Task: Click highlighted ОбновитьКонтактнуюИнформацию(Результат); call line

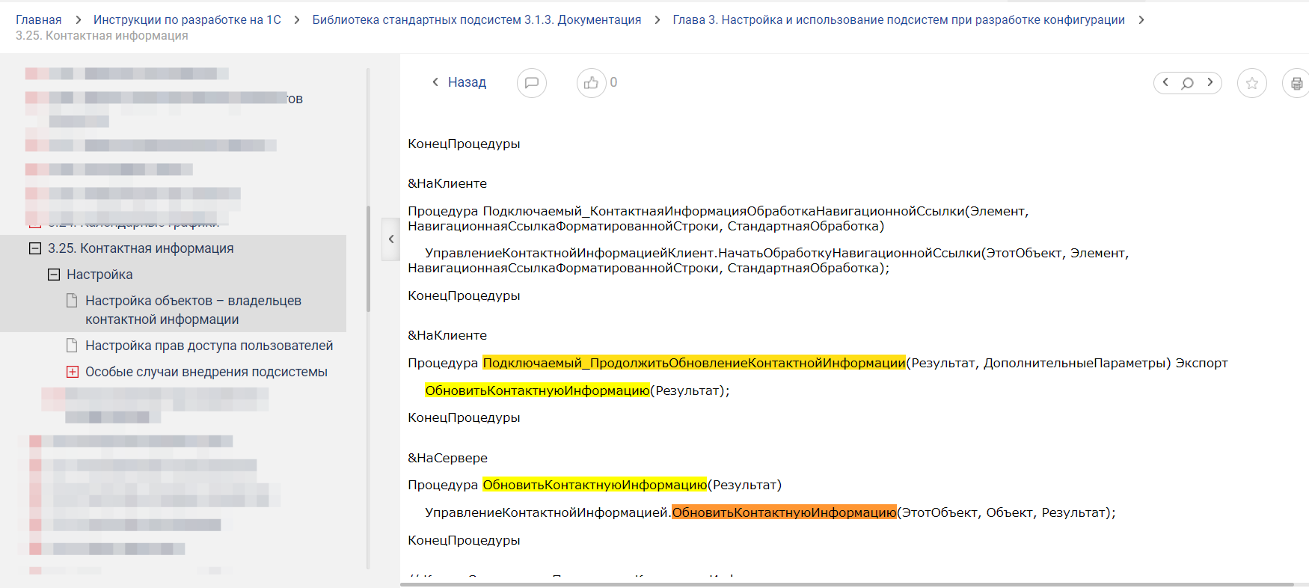Action: tap(577, 391)
